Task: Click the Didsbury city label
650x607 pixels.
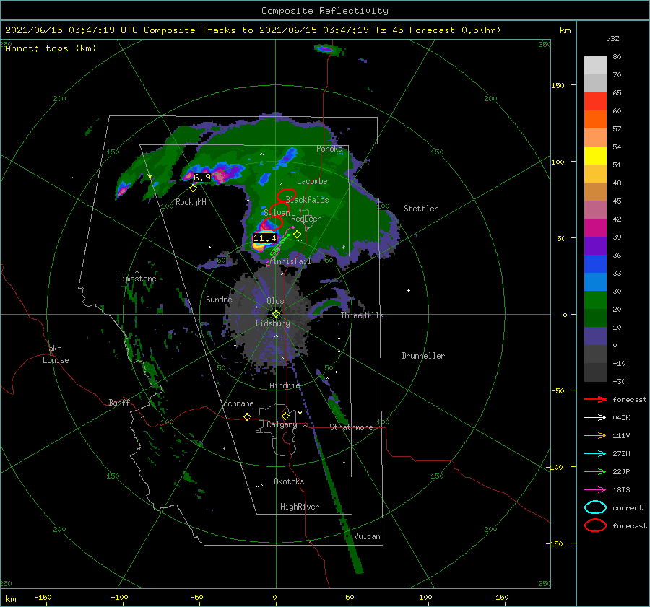Action: coord(272,323)
